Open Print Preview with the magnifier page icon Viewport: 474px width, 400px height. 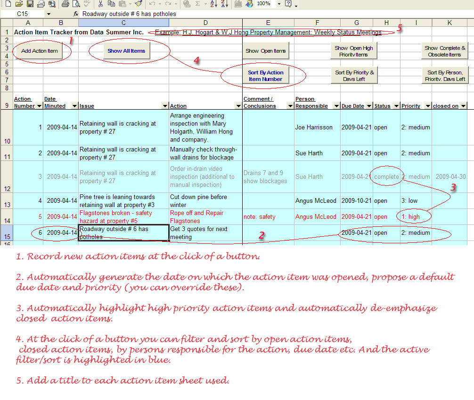[76, 4]
